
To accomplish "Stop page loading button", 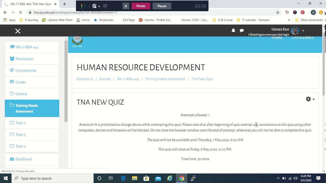I will pyautogui.click(x=21, y=12).
